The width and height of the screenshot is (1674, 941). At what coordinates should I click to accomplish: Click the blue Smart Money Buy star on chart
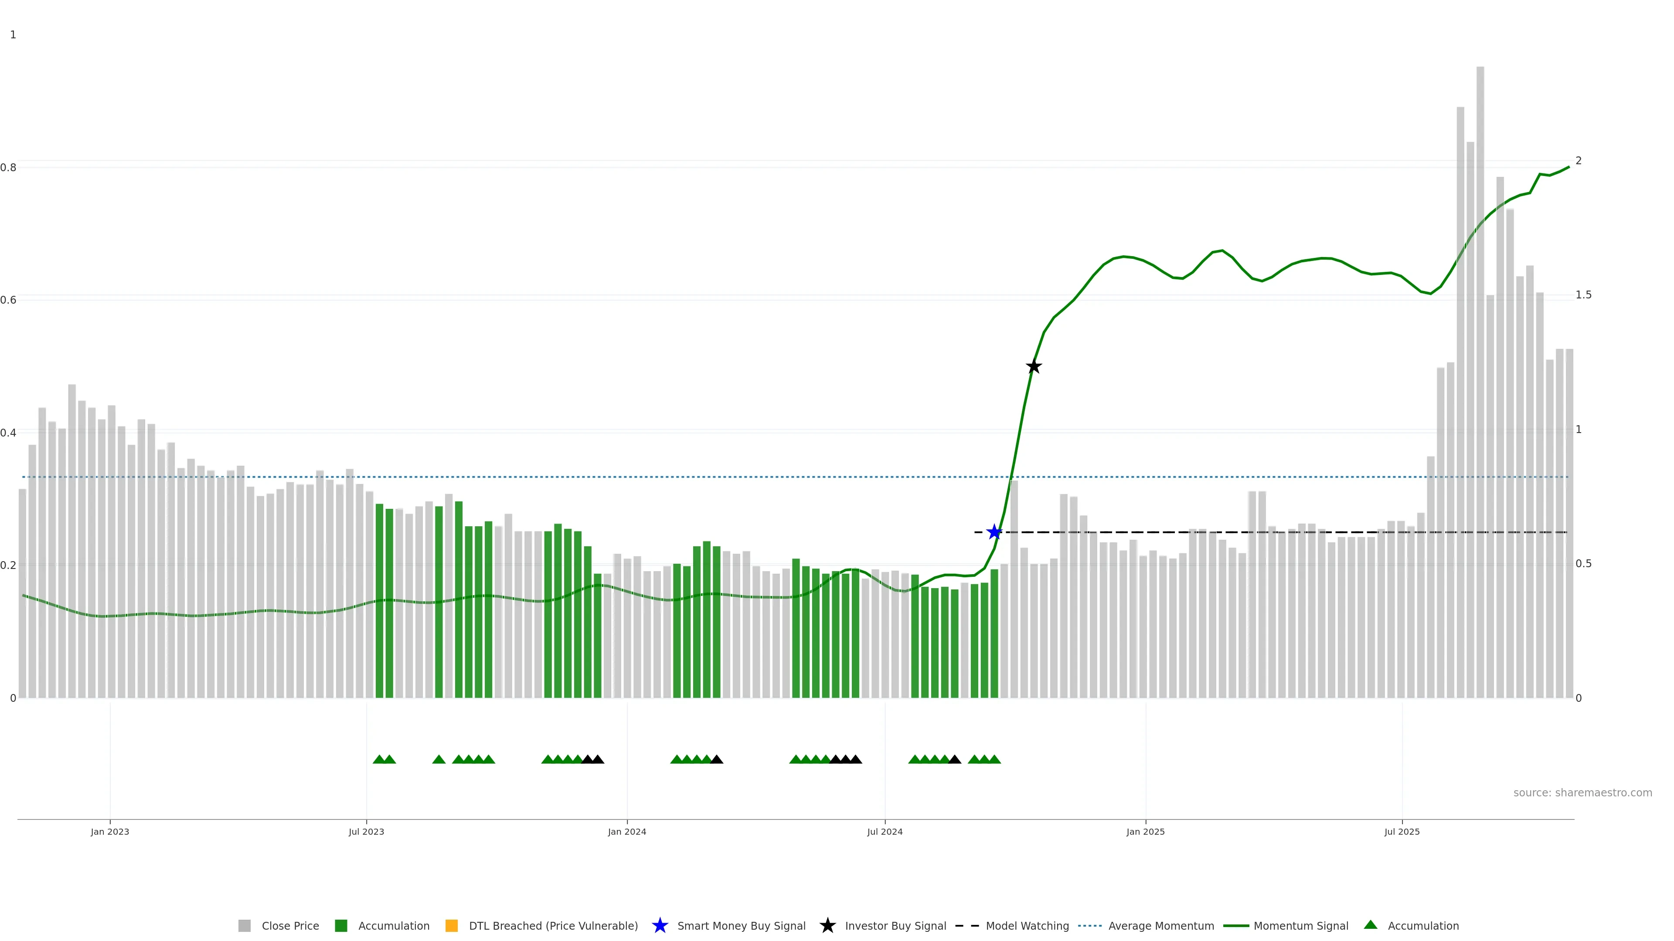994,532
